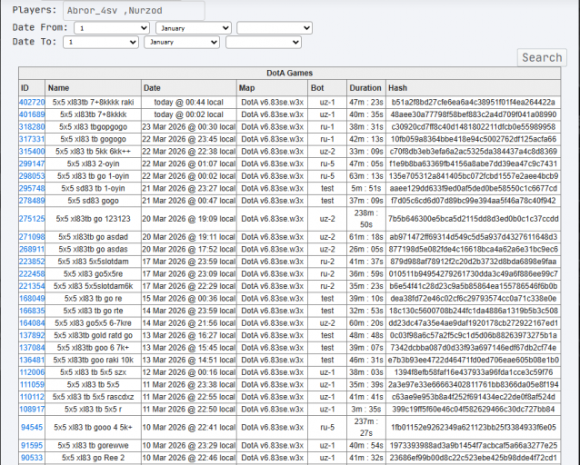Click date '20 Mar 2026 @ 19:09 local'
The height and width of the screenshot is (465, 580).
[x=189, y=219]
